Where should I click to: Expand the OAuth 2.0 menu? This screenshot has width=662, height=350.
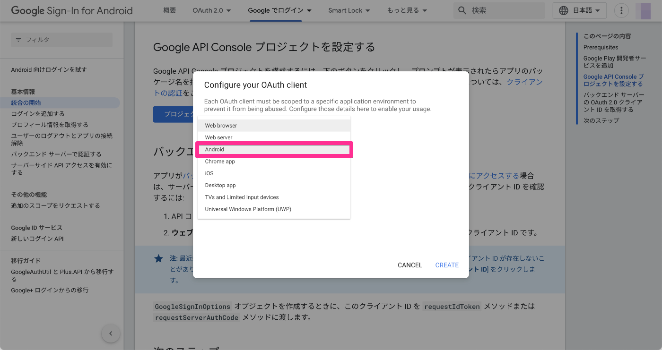212,10
